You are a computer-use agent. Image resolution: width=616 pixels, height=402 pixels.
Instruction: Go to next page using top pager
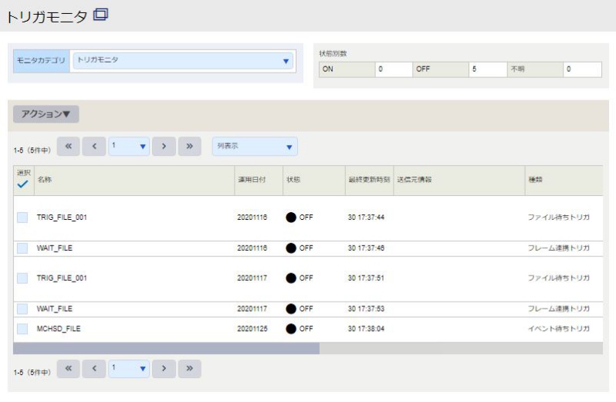point(164,147)
